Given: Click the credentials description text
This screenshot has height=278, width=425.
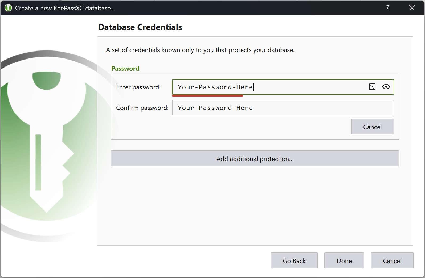Looking at the screenshot, I should [x=200, y=50].
